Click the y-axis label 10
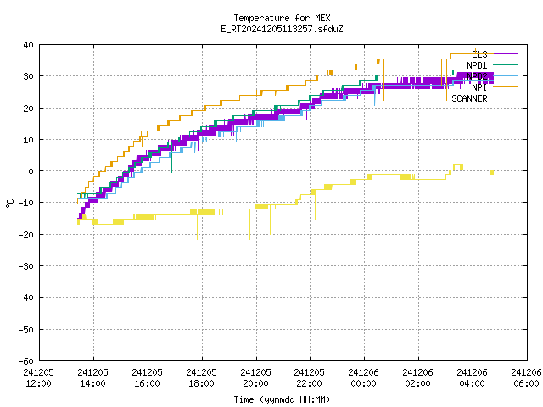543x407 pixels. [28, 140]
